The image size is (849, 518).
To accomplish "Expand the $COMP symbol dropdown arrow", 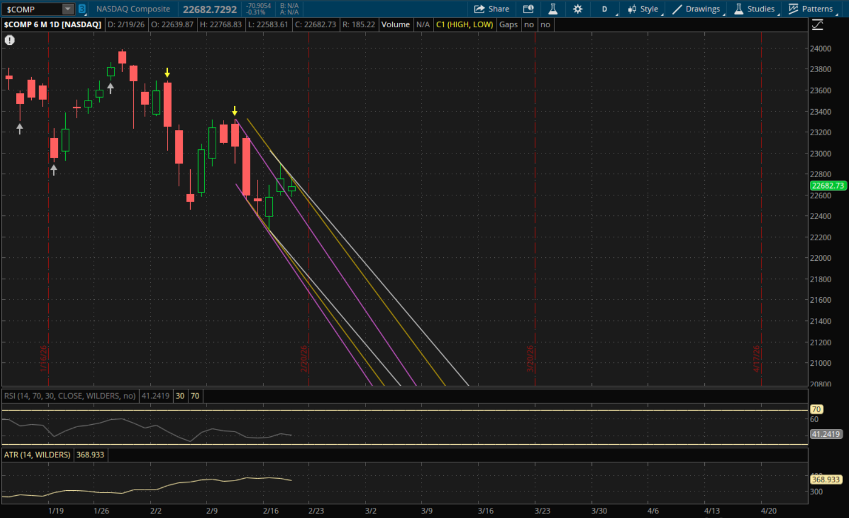I will tap(68, 9).
